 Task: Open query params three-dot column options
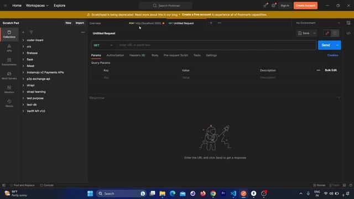click(x=319, y=70)
